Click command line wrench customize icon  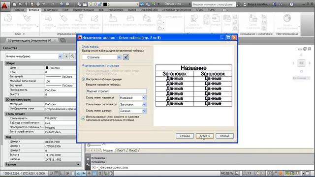[88, 165]
